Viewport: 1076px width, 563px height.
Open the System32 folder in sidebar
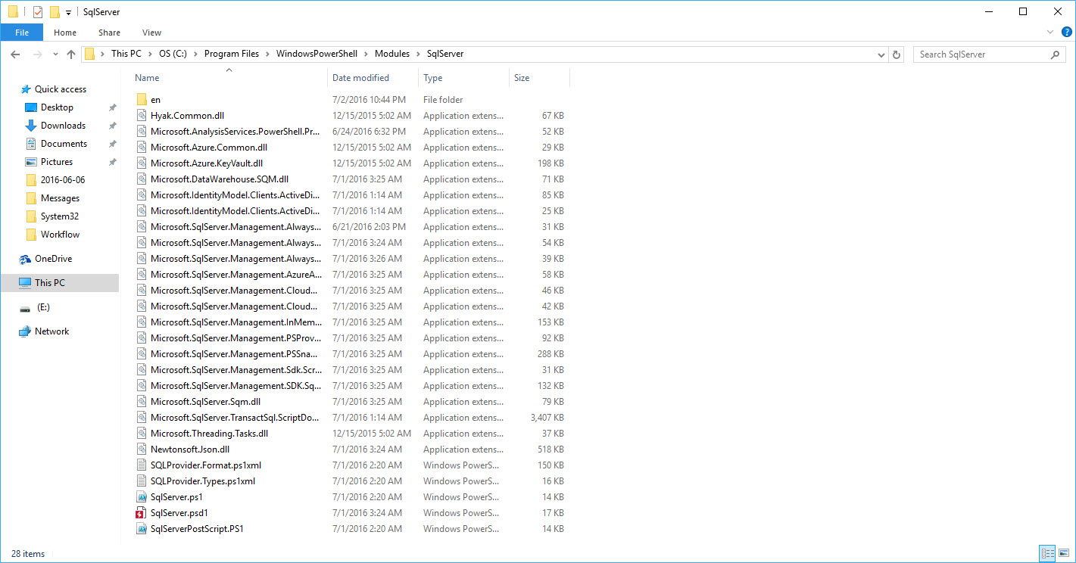(60, 216)
